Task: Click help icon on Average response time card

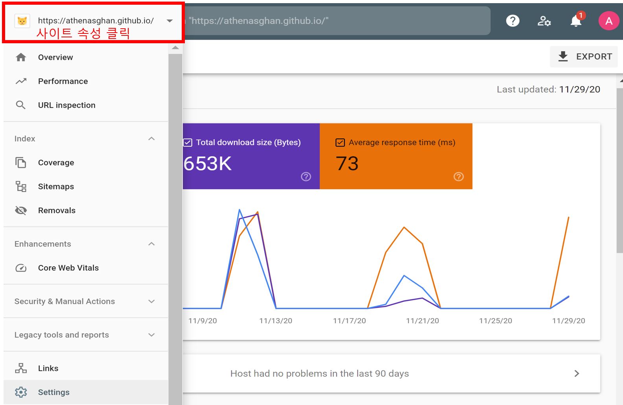Action: tap(459, 177)
